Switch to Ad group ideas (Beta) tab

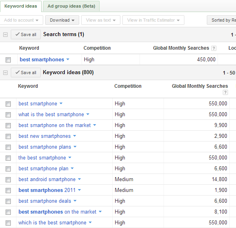click(71, 6)
